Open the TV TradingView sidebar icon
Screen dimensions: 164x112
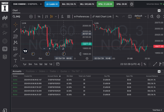5,49
